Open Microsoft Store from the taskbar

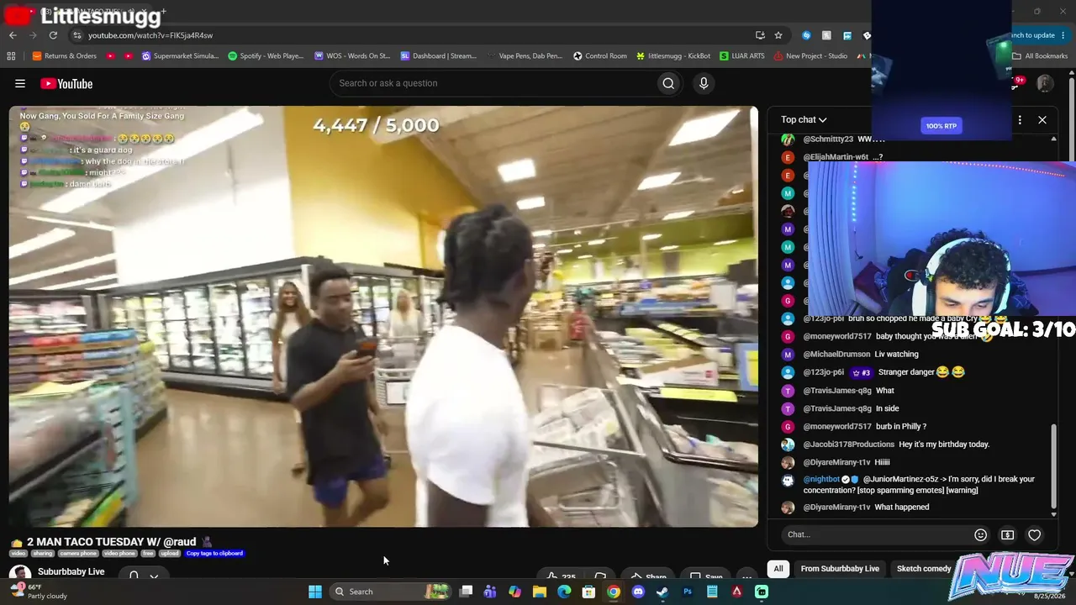point(588,592)
